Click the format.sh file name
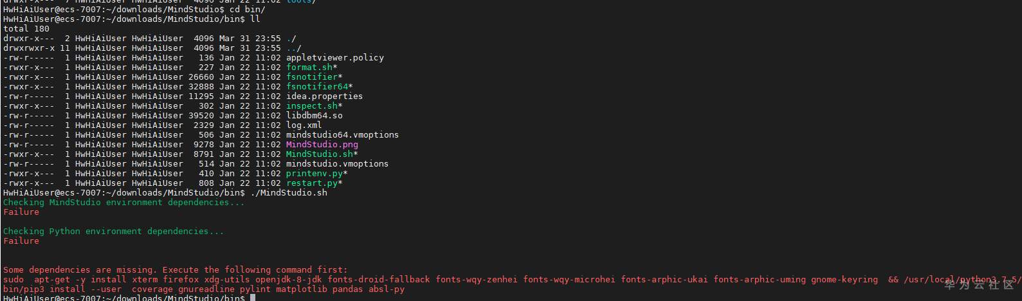 pos(309,68)
